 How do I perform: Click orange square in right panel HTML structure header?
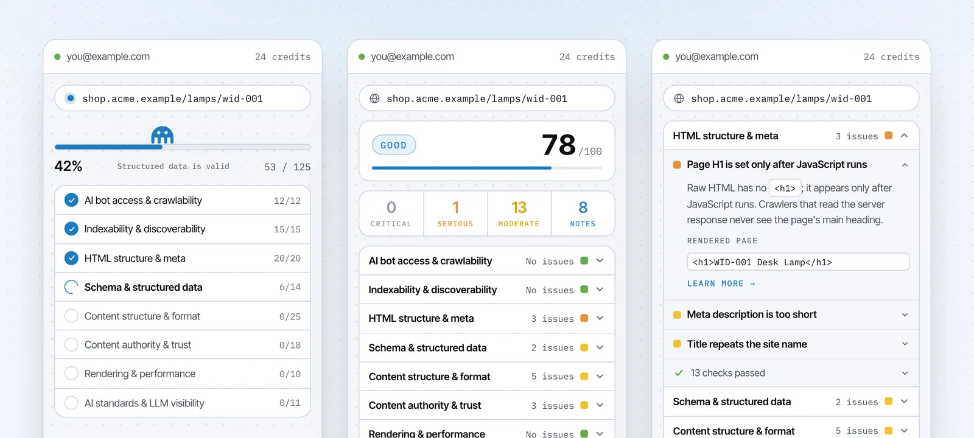point(889,136)
